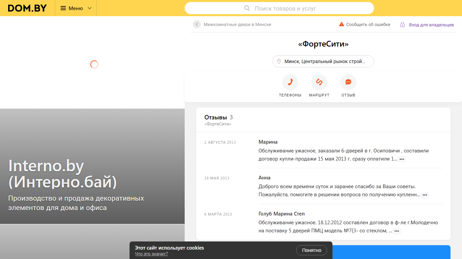This screenshot has height=259, width=462.
Task: Click the search magnifier icon
Action: pos(247,8)
